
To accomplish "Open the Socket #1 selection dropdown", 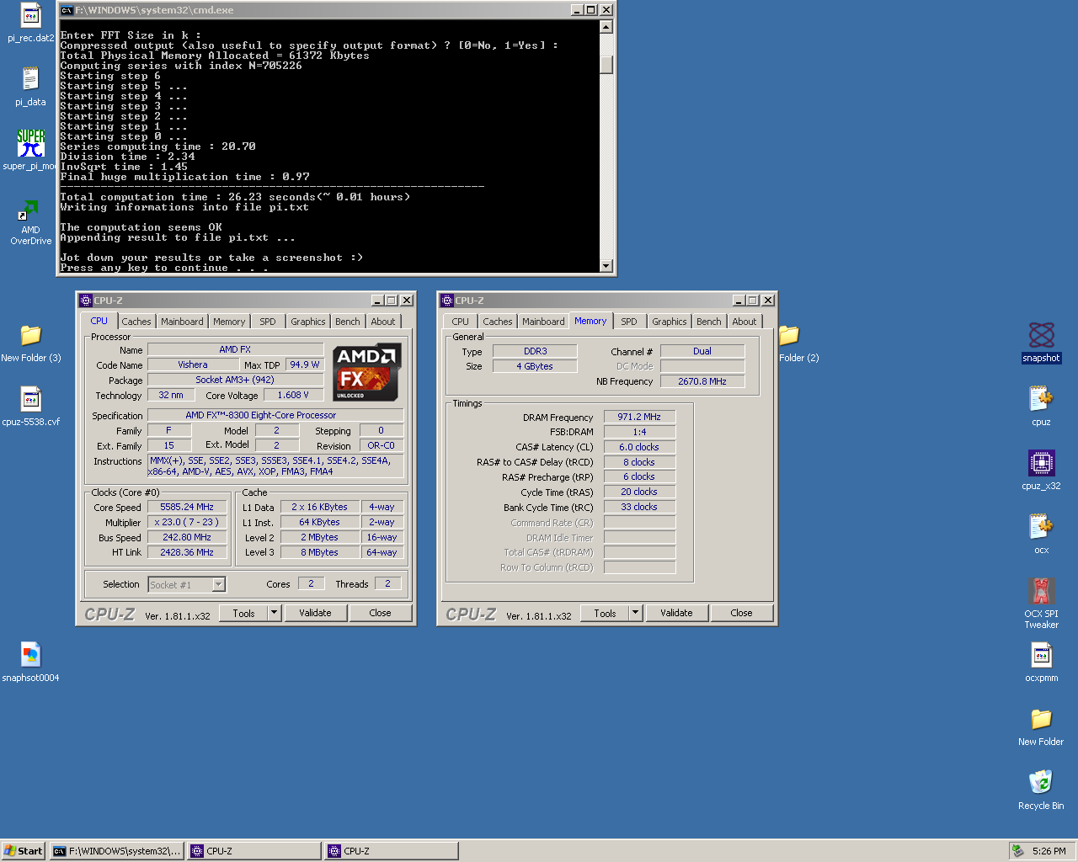I will [219, 584].
